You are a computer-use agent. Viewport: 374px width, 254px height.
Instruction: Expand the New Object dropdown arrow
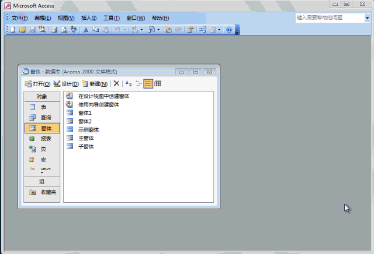[x=219, y=30]
